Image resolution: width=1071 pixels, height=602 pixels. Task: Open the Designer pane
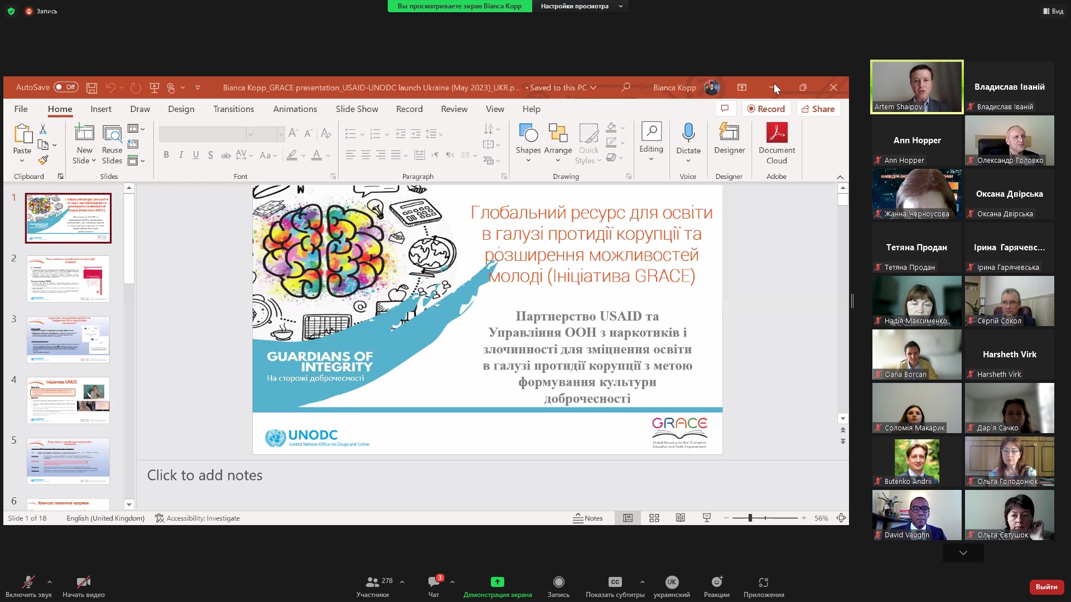[729, 138]
